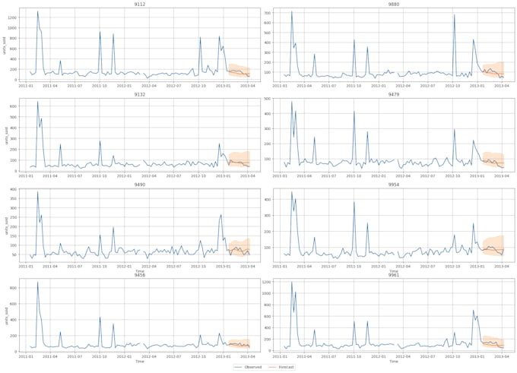The height and width of the screenshot is (373, 517).
Task: Click the chart title 9112
Action: click(x=140, y=5)
